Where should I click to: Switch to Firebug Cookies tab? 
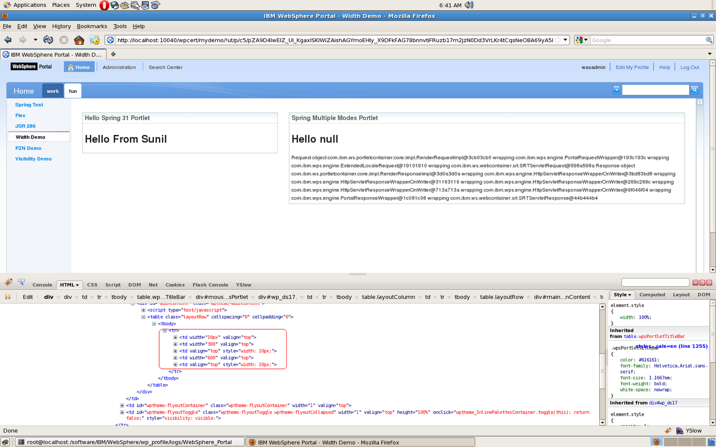tap(175, 285)
